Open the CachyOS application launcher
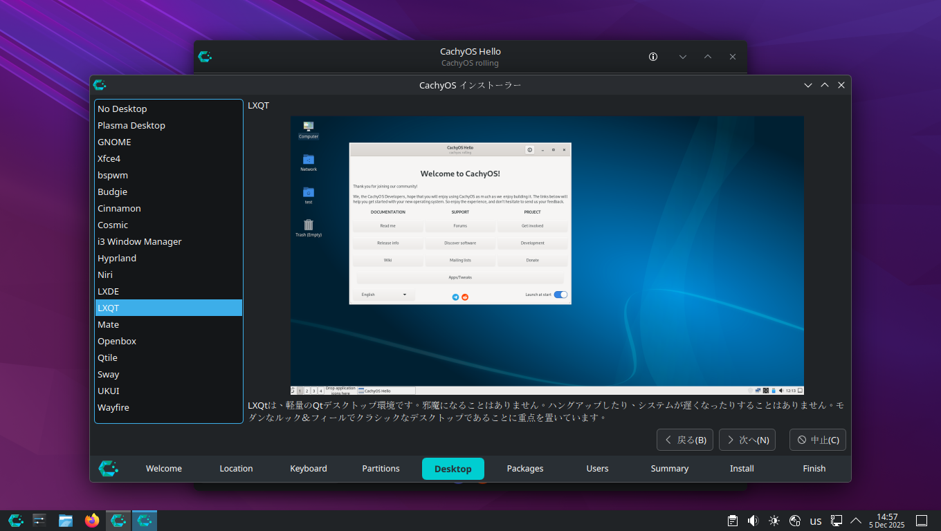This screenshot has width=941, height=531. [16, 521]
